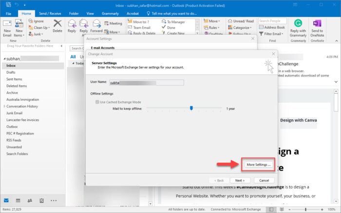341x213 pixels.
Task: Open the File menu
Action: pos(8,14)
